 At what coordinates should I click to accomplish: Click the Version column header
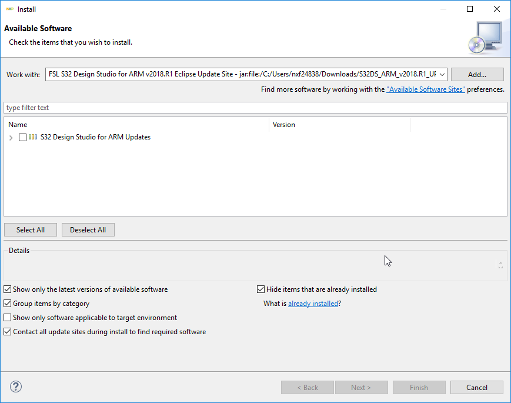pos(339,125)
